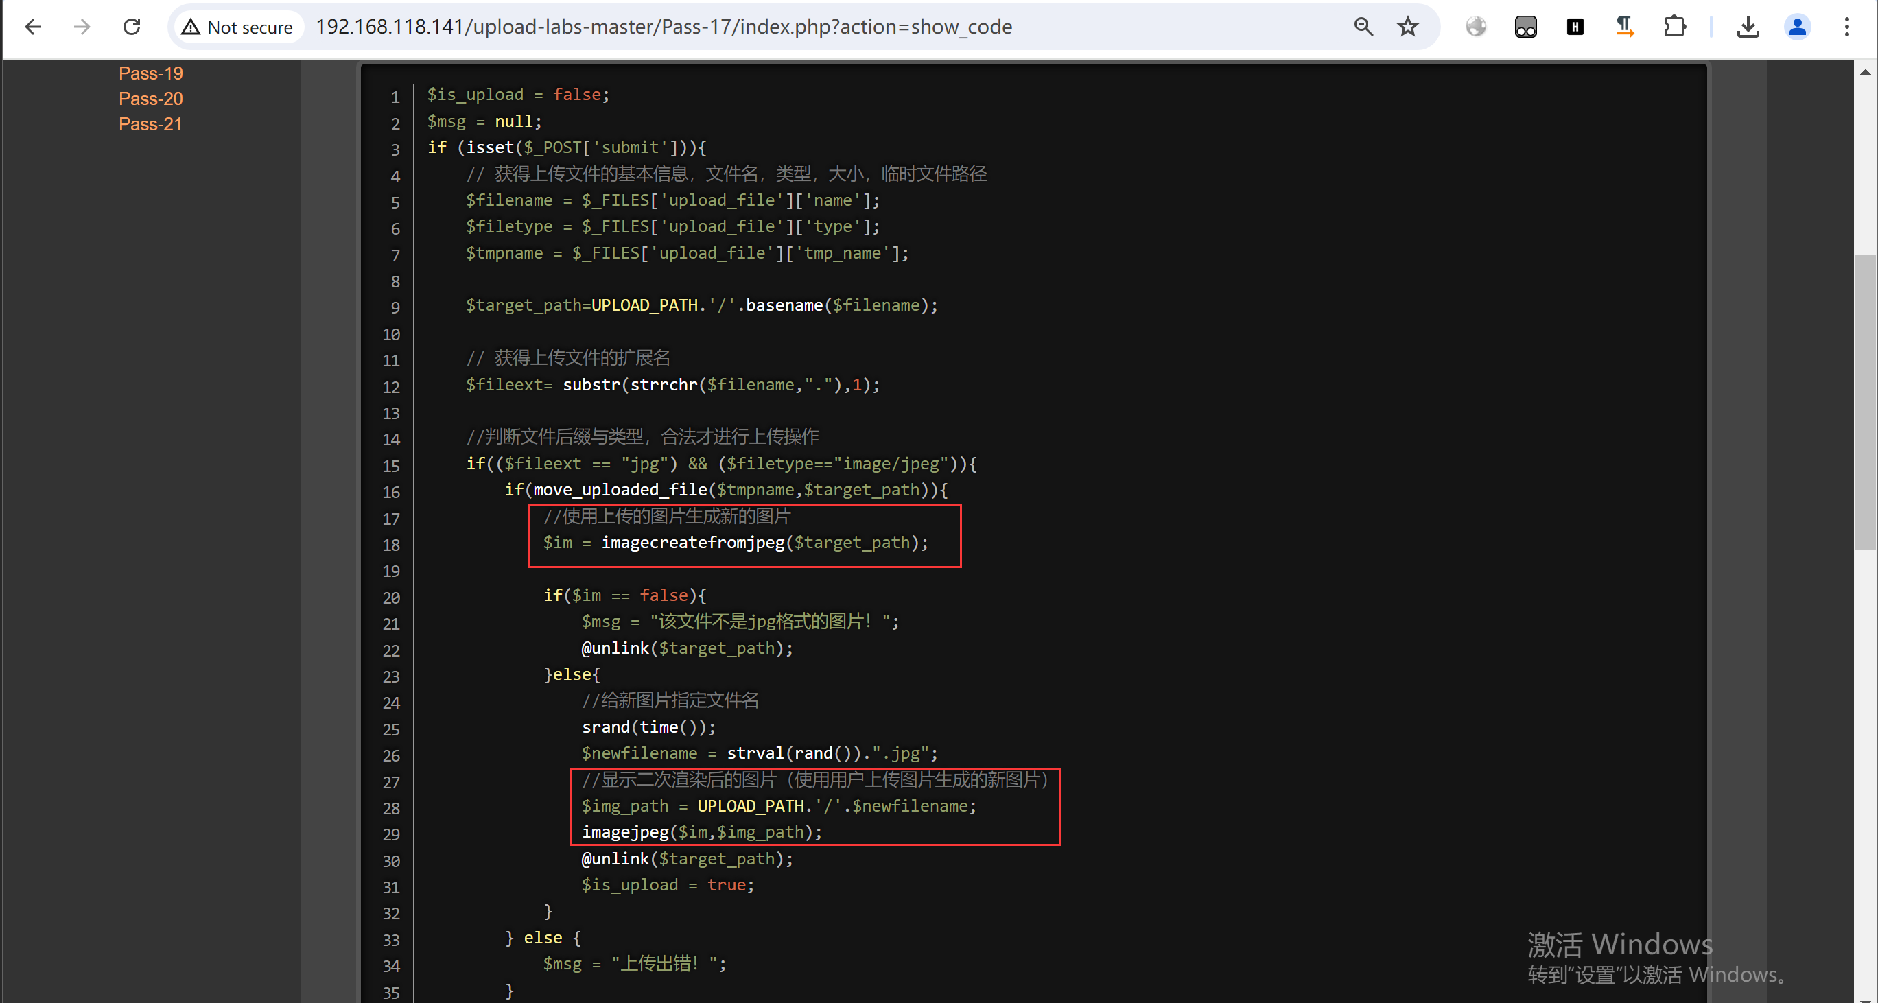
Task: Click the vertical scrollbar thumb
Action: pos(1865,401)
